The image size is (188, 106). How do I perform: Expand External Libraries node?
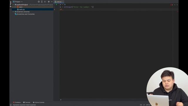pyautogui.click(x=13, y=12)
